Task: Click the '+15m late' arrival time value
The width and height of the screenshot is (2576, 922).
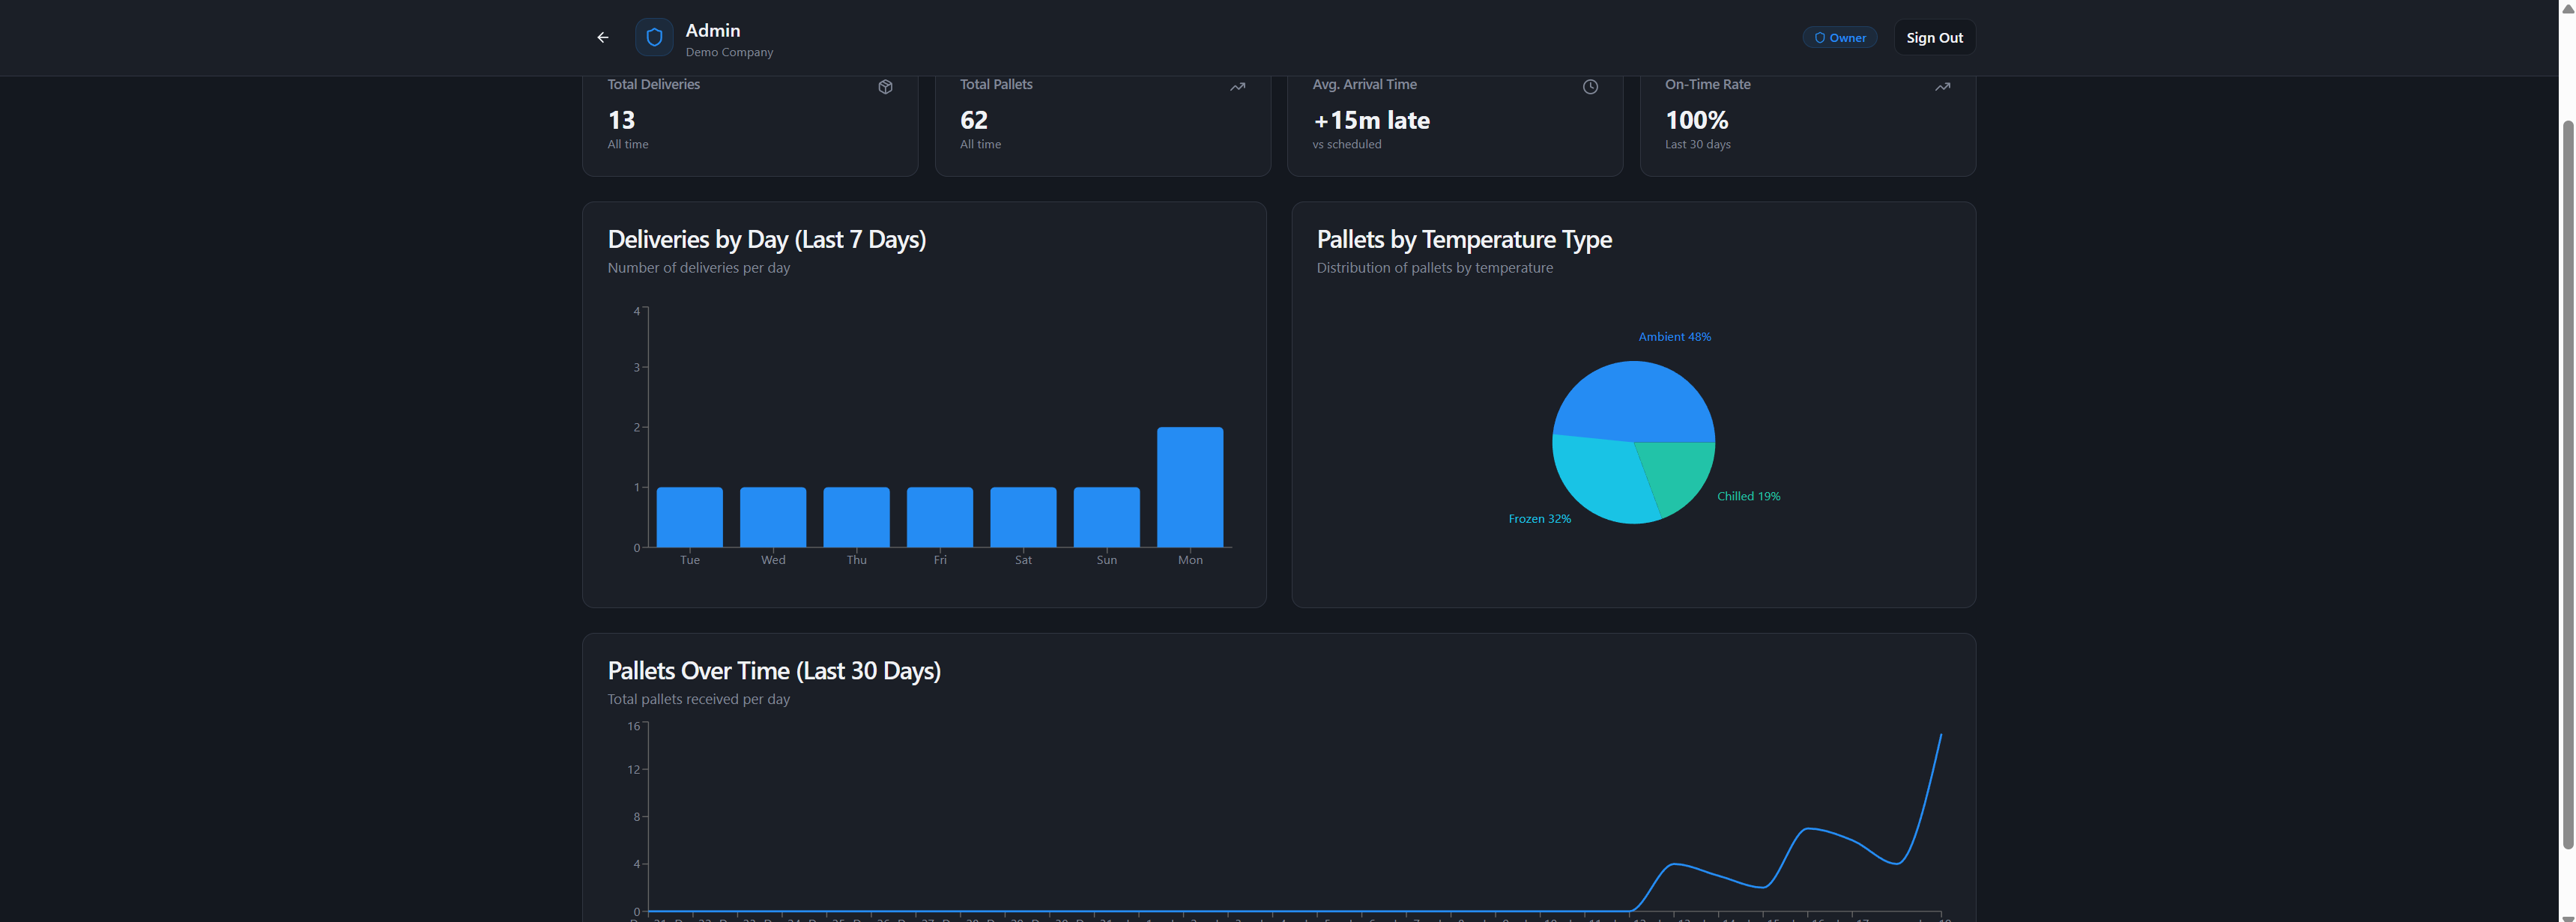Action: (x=1371, y=120)
